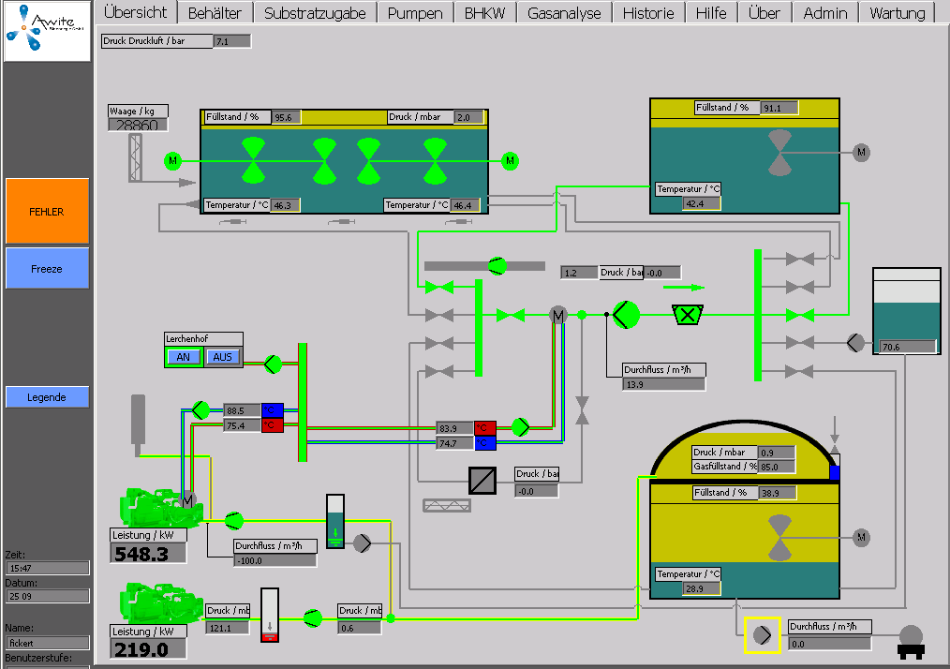Open the Historie tab

tap(647, 13)
